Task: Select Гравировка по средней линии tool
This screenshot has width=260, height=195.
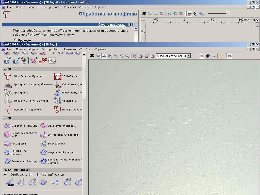Action: click(8, 85)
